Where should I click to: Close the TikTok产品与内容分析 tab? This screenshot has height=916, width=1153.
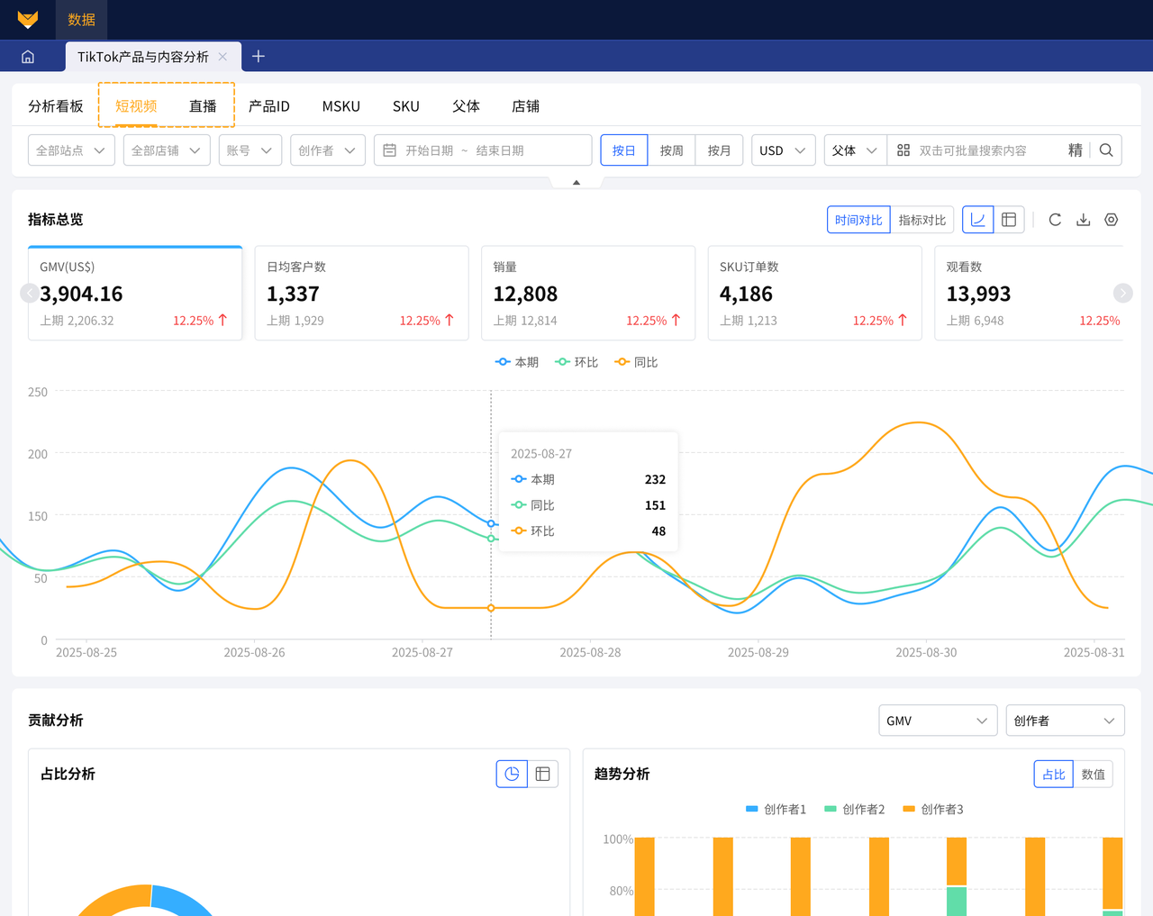pyautogui.click(x=222, y=57)
